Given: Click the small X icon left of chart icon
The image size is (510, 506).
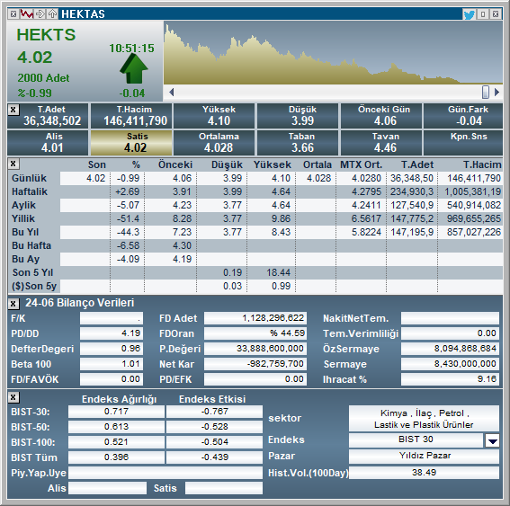Looking at the screenshot, I should coord(13,14).
